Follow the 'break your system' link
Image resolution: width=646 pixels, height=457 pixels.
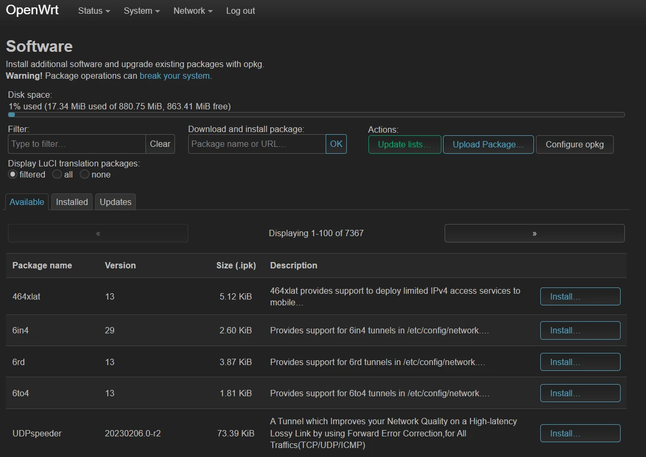click(x=174, y=76)
